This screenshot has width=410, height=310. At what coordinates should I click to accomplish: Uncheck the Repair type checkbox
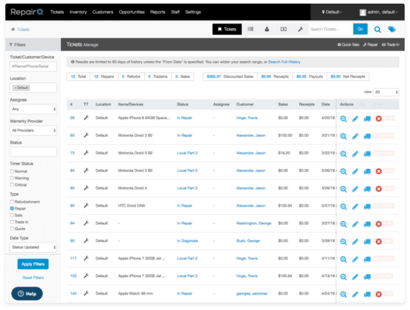(x=13, y=209)
